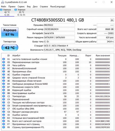Open the Сервис menu
This screenshot has height=131, width=115.
tap(21, 7)
